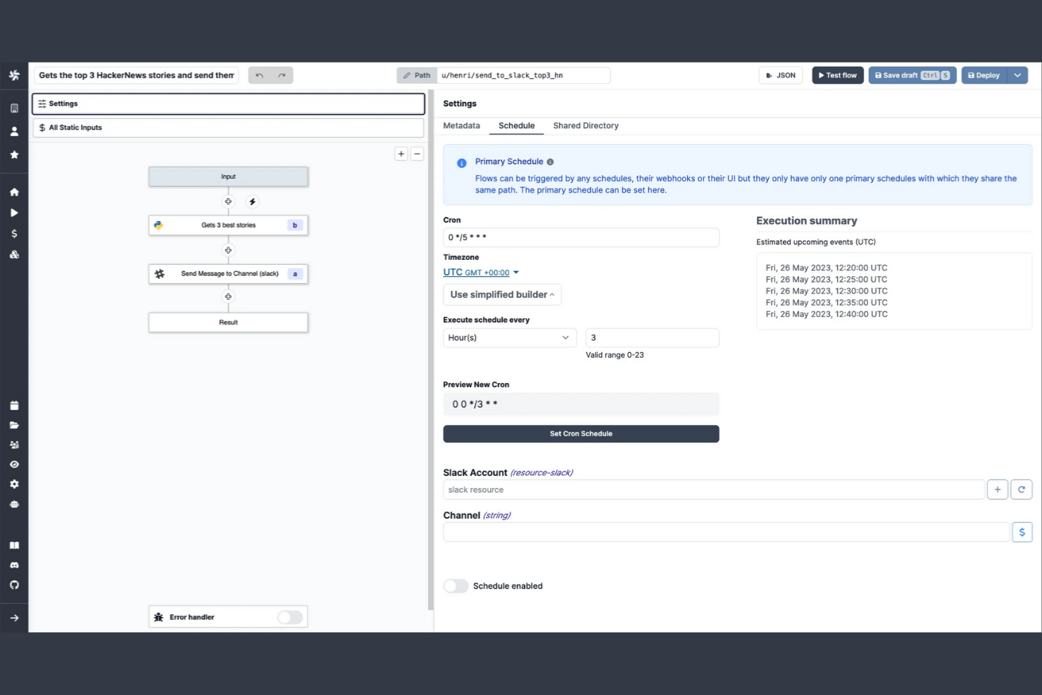Screen dimensions: 1042x695
Task: Open the UTC timezone selector
Action: [x=481, y=273]
